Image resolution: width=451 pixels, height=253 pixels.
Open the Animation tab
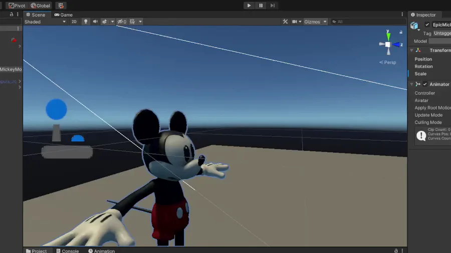coord(101,250)
